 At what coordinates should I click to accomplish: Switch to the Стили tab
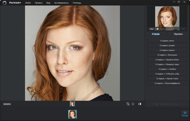[156, 34]
